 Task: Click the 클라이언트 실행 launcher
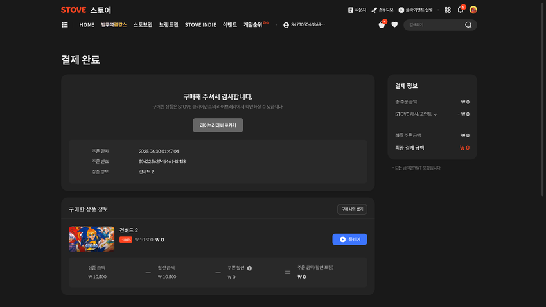[x=416, y=10]
